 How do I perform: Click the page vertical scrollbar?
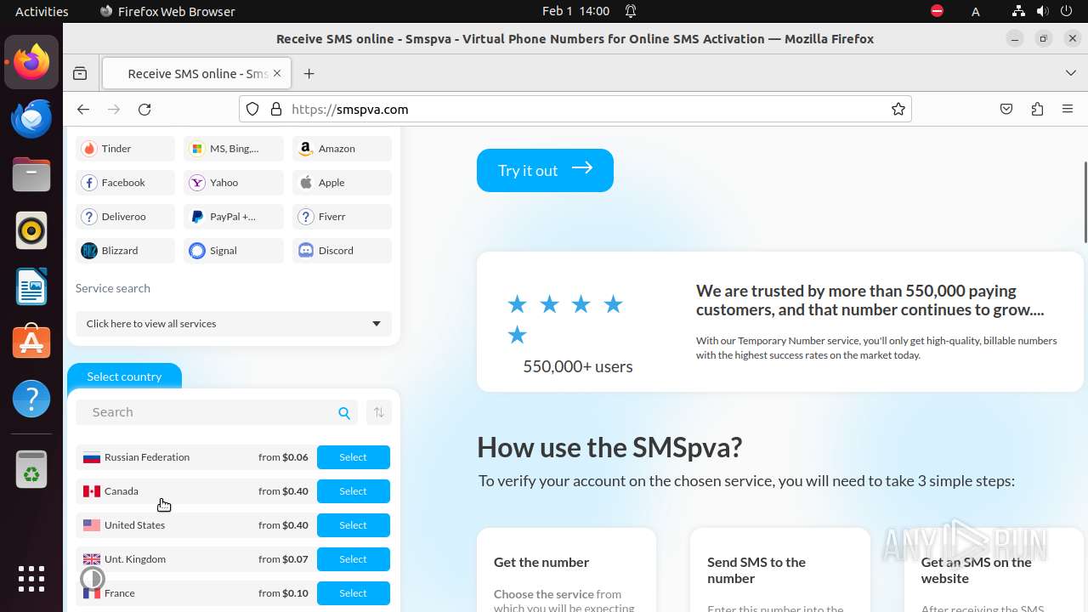pyautogui.click(x=1085, y=201)
